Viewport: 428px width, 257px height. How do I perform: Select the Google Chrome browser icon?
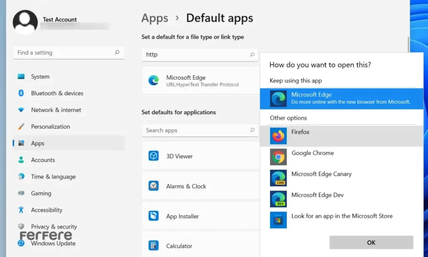(278, 157)
